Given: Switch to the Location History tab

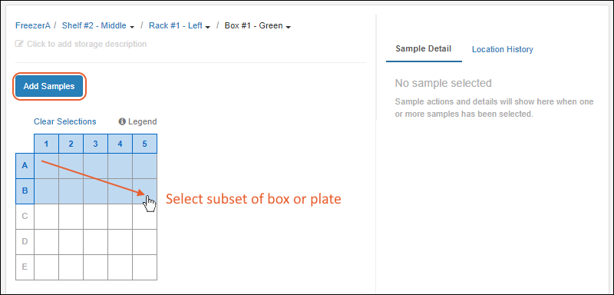Looking at the screenshot, I should point(503,49).
